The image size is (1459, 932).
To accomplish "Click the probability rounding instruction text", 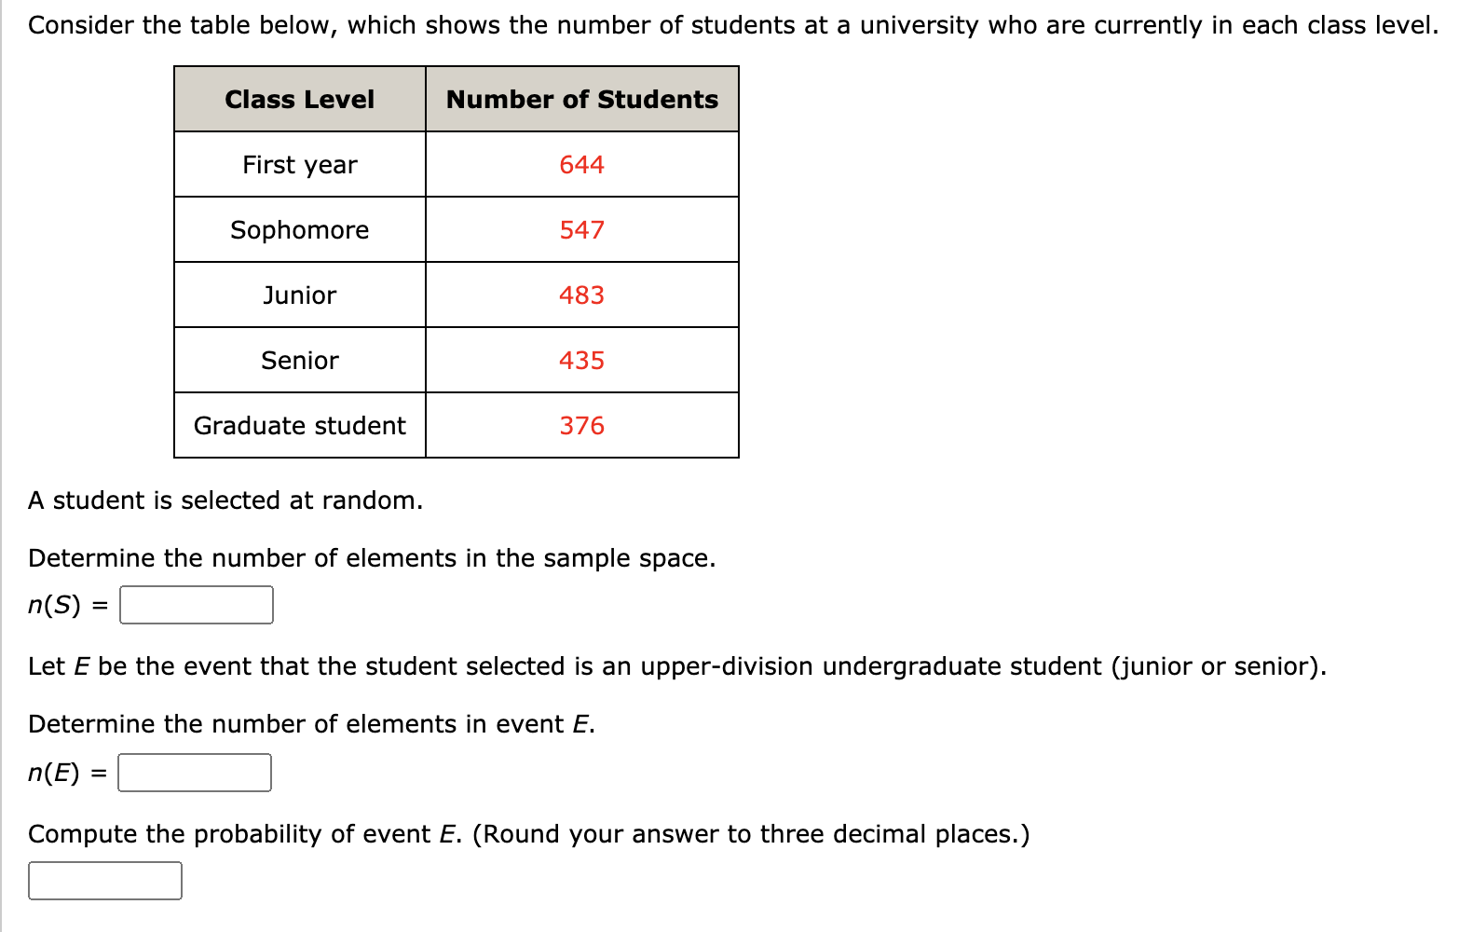I will (527, 833).
